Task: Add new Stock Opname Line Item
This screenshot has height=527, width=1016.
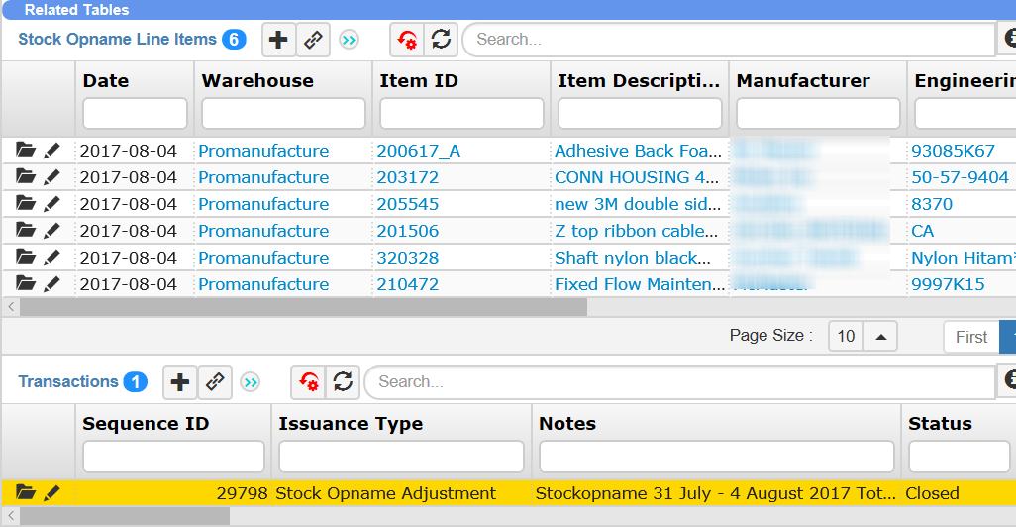Action: pyautogui.click(x=279, y=40)
